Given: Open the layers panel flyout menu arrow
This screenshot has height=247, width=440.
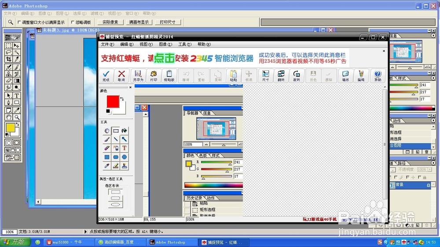Looking at the screenshot, I should 433,163.
